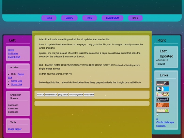The height and width of the screenshot is (138, 184).
Task: Follow the single-letter 'a' link
Action: pos(157,119)
